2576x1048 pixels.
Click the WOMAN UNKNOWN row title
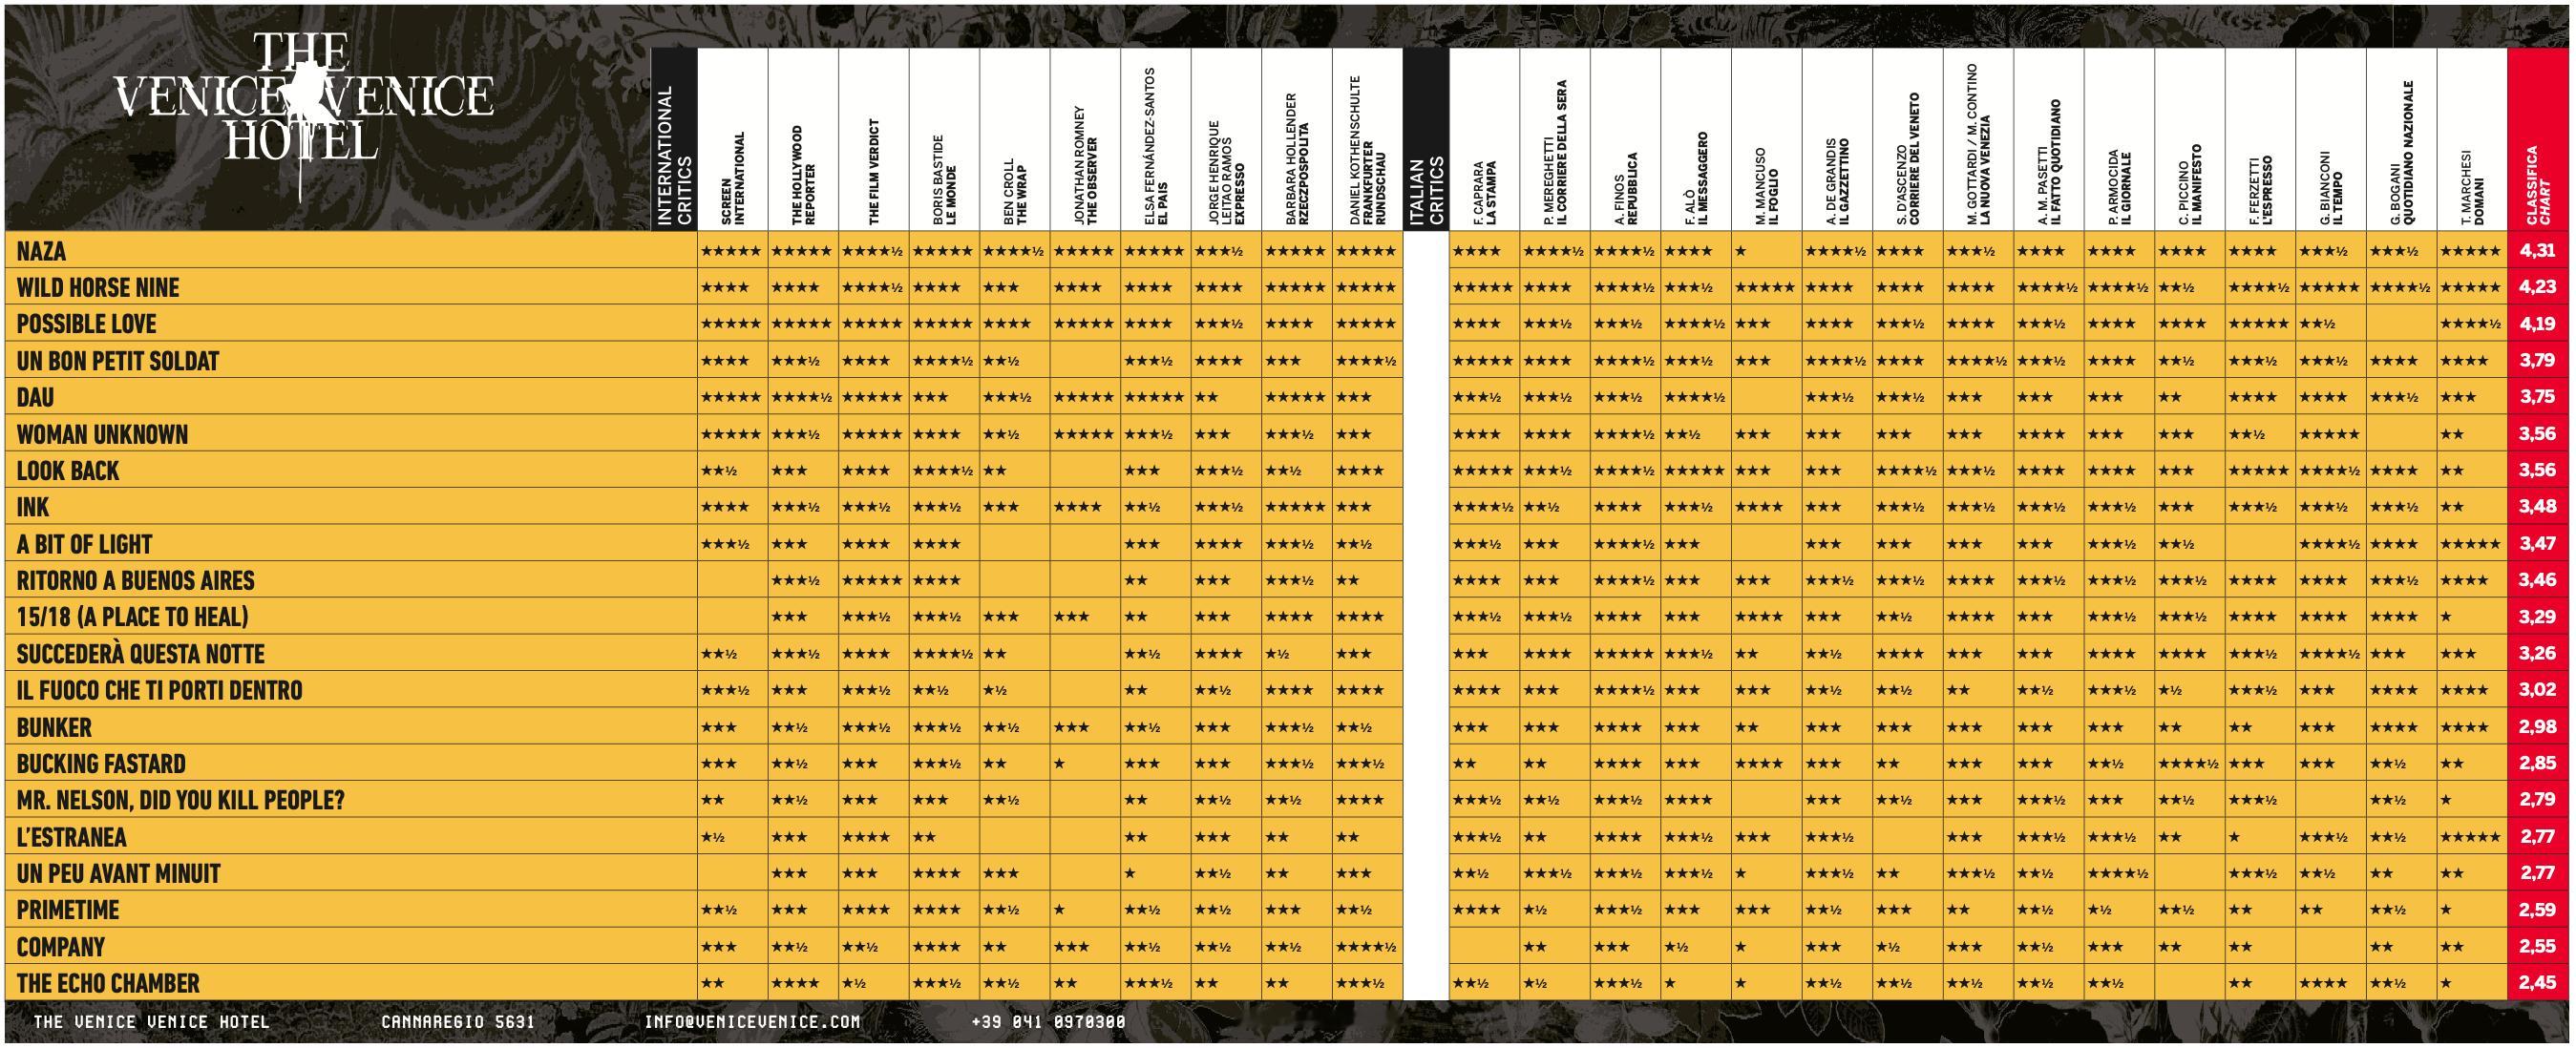102,434
